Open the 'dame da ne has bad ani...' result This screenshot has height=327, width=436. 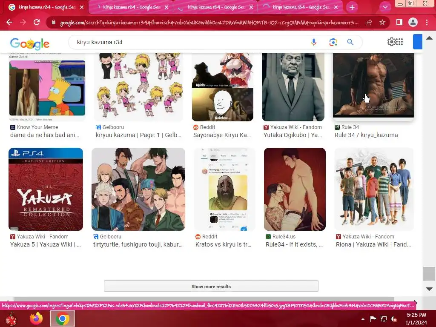point(45,135)
